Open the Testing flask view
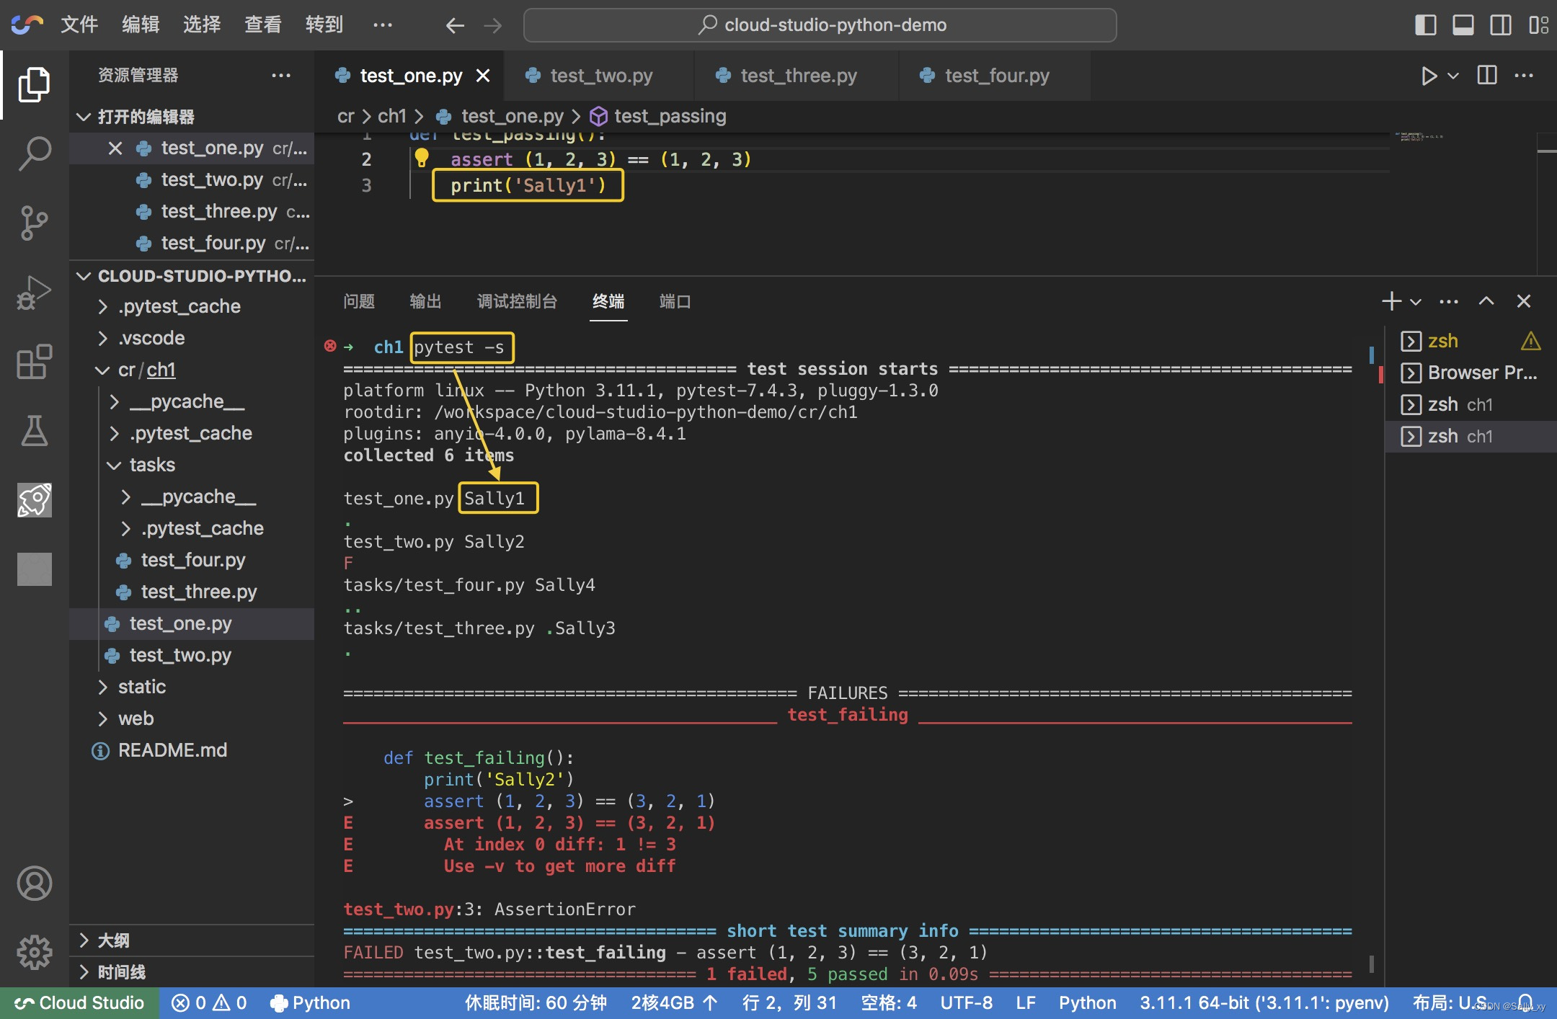1557x1019 pixels. pyautogui.click(x=34, y=430)
